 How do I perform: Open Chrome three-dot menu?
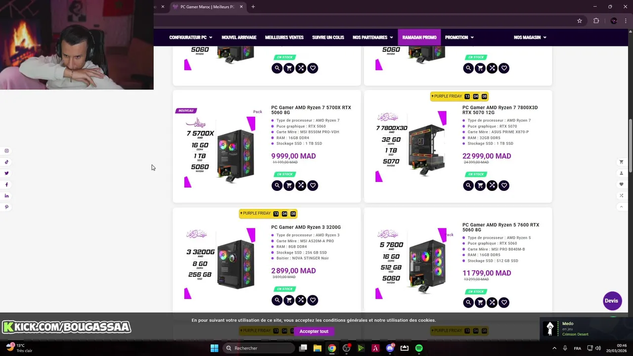click(x=626, y=21)
